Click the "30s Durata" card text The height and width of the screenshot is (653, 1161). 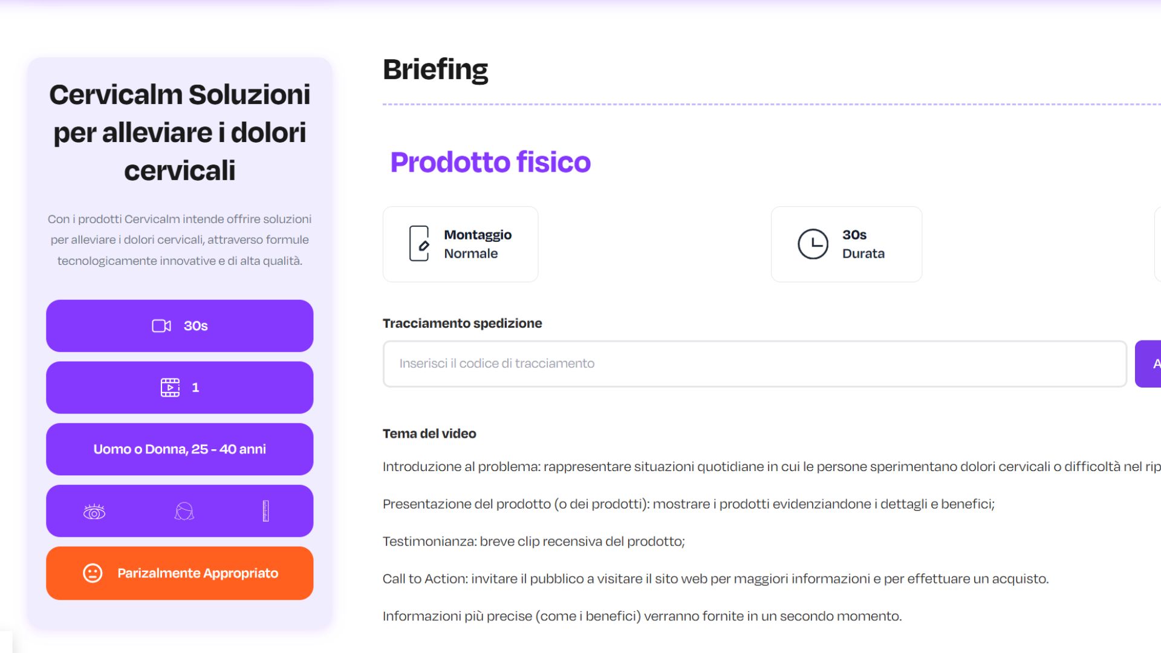(x=863, y=244)
